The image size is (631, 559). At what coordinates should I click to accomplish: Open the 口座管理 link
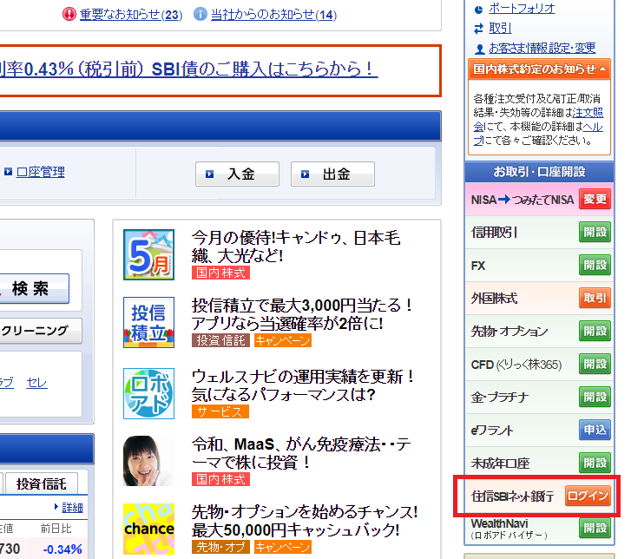(40, 172)
